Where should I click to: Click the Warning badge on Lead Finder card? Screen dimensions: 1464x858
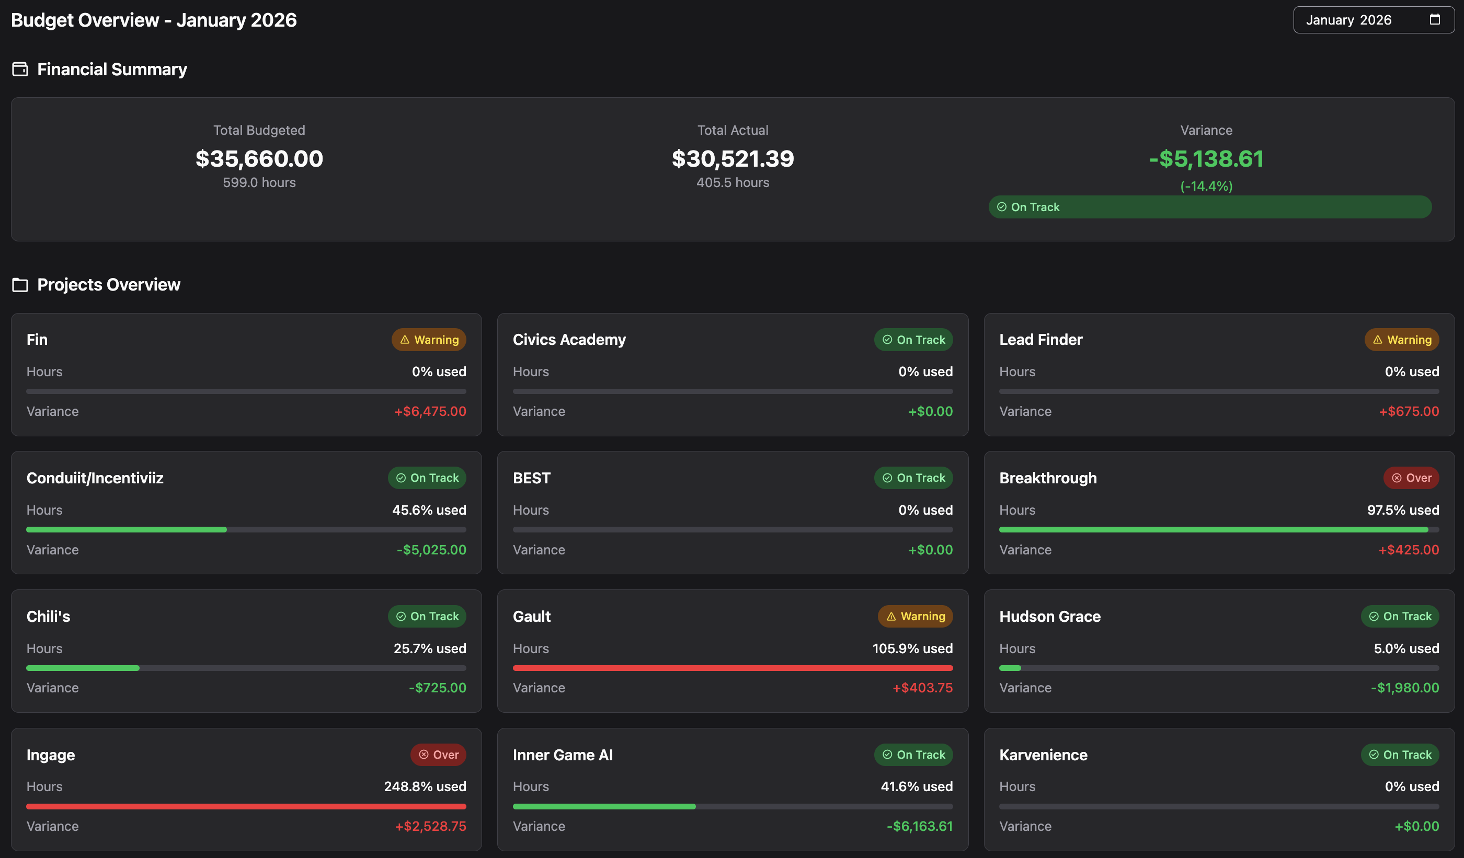click(x=1401, y=340)
